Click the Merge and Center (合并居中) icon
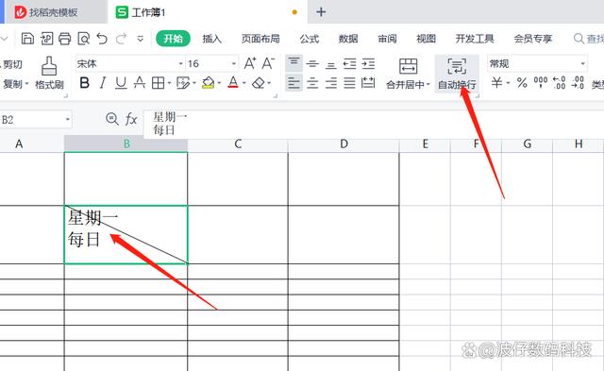 [408, 74]
